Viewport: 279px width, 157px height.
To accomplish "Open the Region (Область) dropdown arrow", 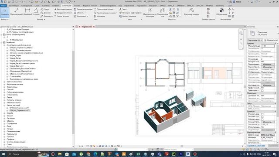I will coord(85,13).
